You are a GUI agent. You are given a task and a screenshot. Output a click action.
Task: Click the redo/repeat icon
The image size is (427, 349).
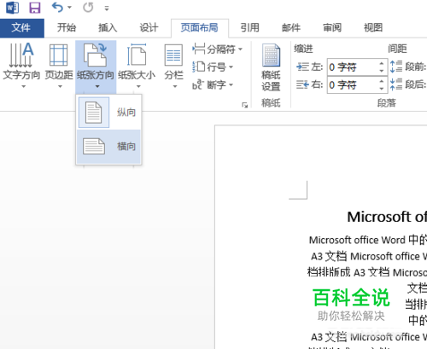click(x=88, y=8)
